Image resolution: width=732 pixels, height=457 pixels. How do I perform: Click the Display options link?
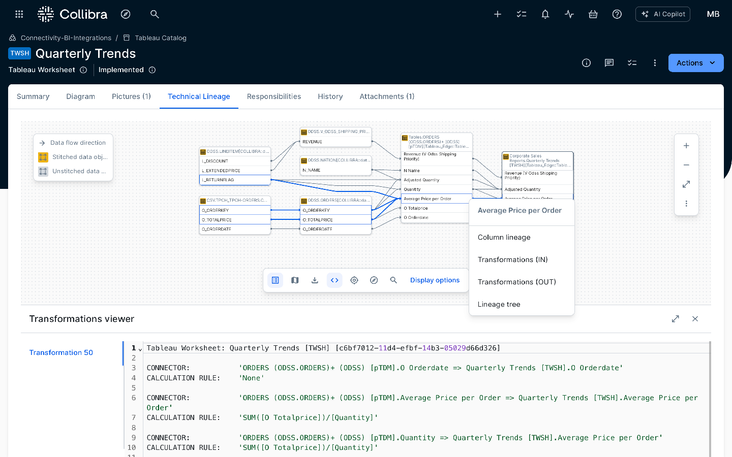click(435, 280)
